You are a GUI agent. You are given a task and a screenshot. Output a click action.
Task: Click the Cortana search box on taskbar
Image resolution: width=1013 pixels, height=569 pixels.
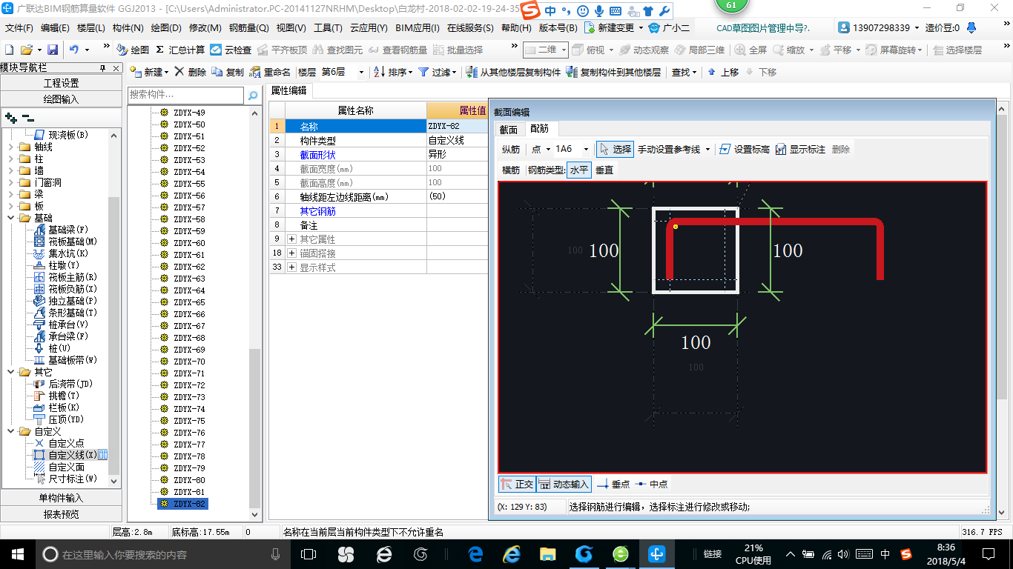(x=162, y=553)
